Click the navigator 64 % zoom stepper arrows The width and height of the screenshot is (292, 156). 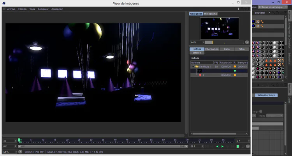click(x=204, y=43)
